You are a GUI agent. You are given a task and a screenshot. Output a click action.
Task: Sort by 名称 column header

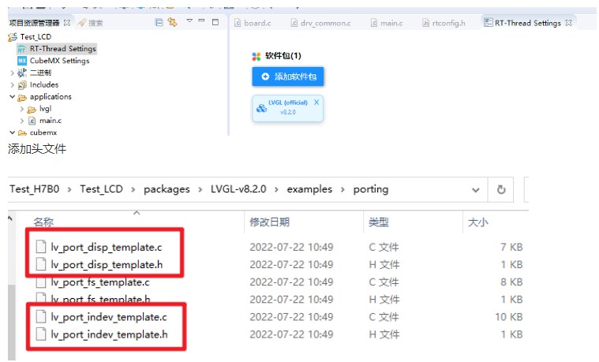tap(43, 222)
